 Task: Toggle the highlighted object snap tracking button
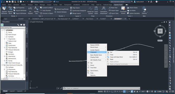(124, 91)
